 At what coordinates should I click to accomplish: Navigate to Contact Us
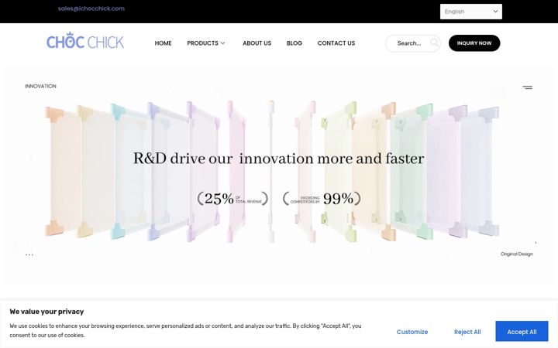point(336,43)
